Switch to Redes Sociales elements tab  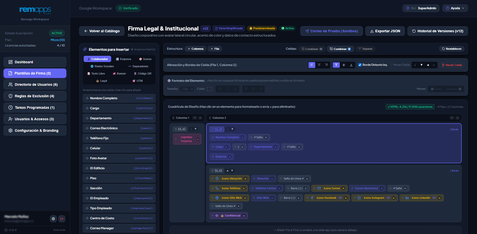(102, 66)
